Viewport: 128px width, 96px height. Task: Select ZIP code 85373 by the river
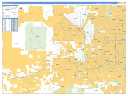coord(85,14)
